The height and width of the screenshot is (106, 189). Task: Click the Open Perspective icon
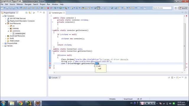pyautogui.click(x=176, y=8)
